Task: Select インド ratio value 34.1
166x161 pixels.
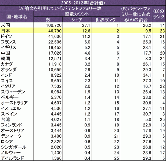Action: 147,75
